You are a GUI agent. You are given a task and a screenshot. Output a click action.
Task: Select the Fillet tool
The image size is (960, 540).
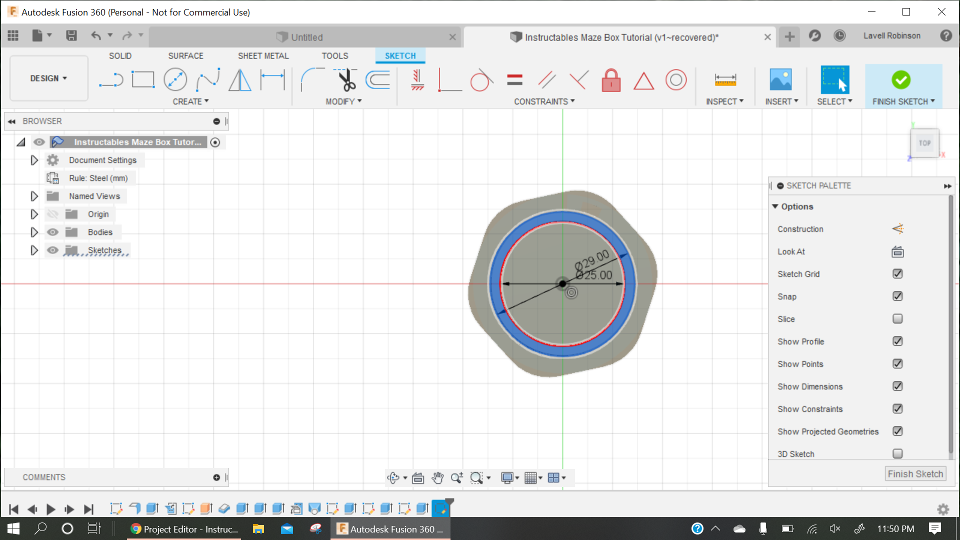pyautogui.click(x=312, y=80)
